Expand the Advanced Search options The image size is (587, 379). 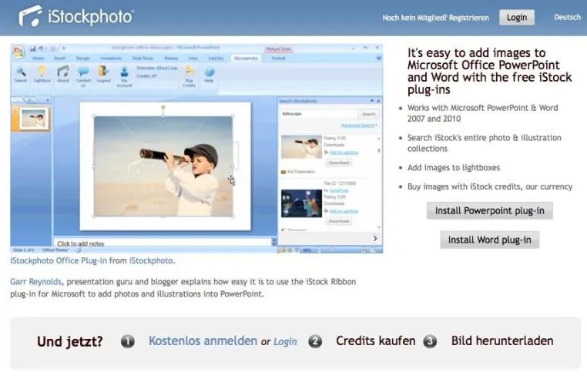point(359,125)
